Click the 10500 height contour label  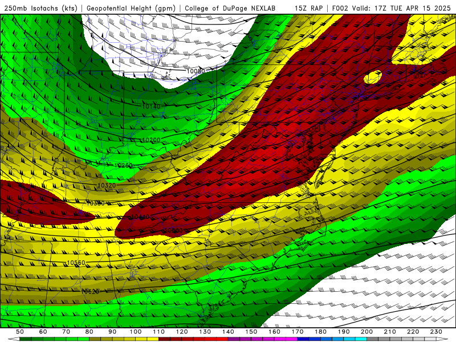[174, 231]
